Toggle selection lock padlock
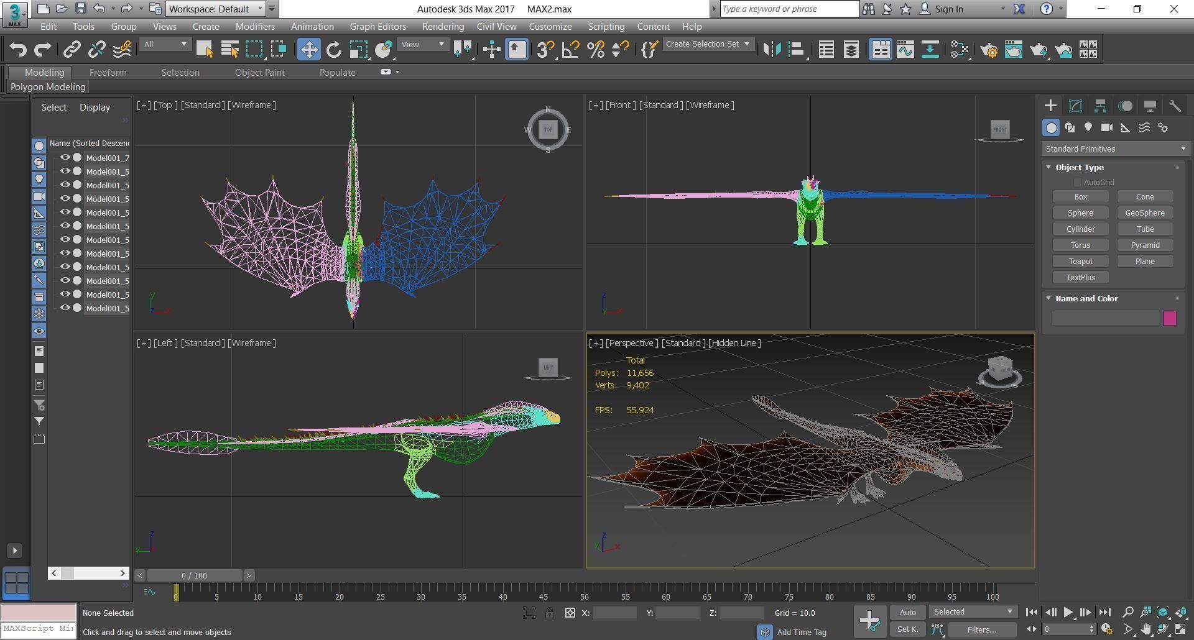 (550, 613)
